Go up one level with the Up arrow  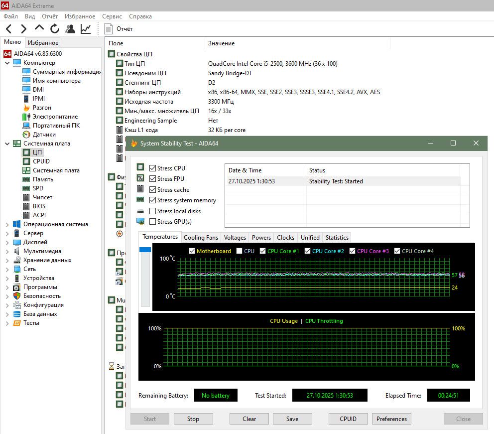pyautogui.click(x=39, y=28)
